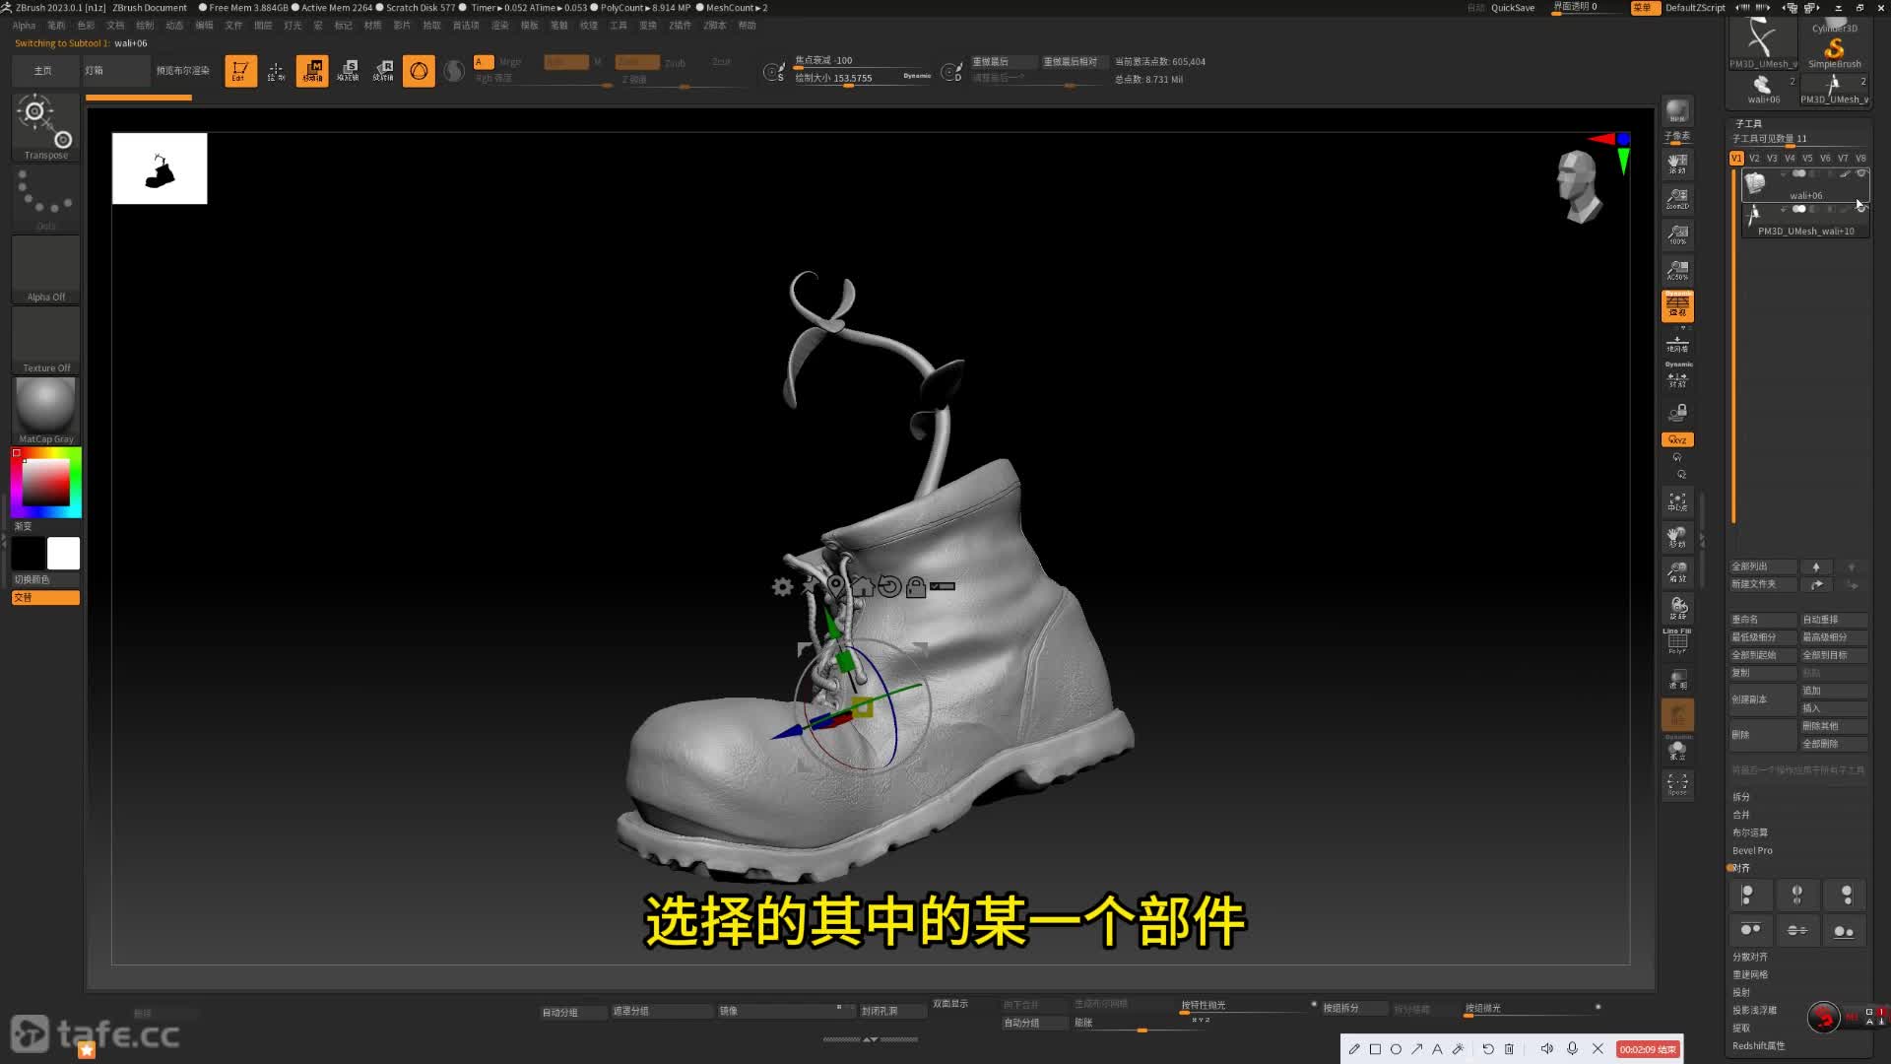1891x1064 pixels.
Task: Toggle the Gizmo 3D circle button
Action: click(x=419, y=71)
